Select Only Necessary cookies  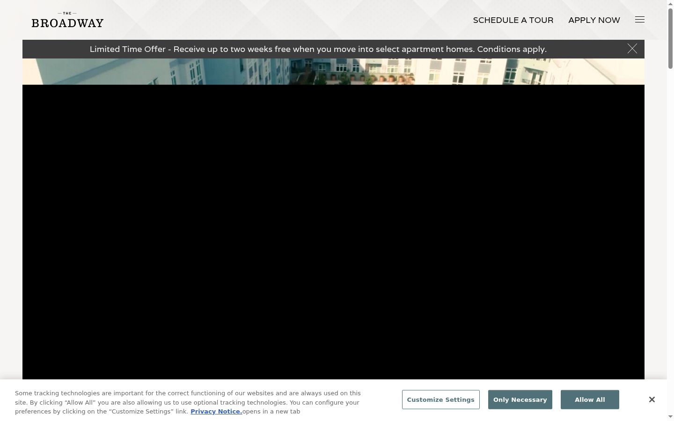click(520, 399)
